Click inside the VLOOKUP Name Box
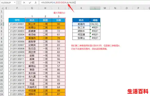This screenshot has width=150, height=96. 7,3
